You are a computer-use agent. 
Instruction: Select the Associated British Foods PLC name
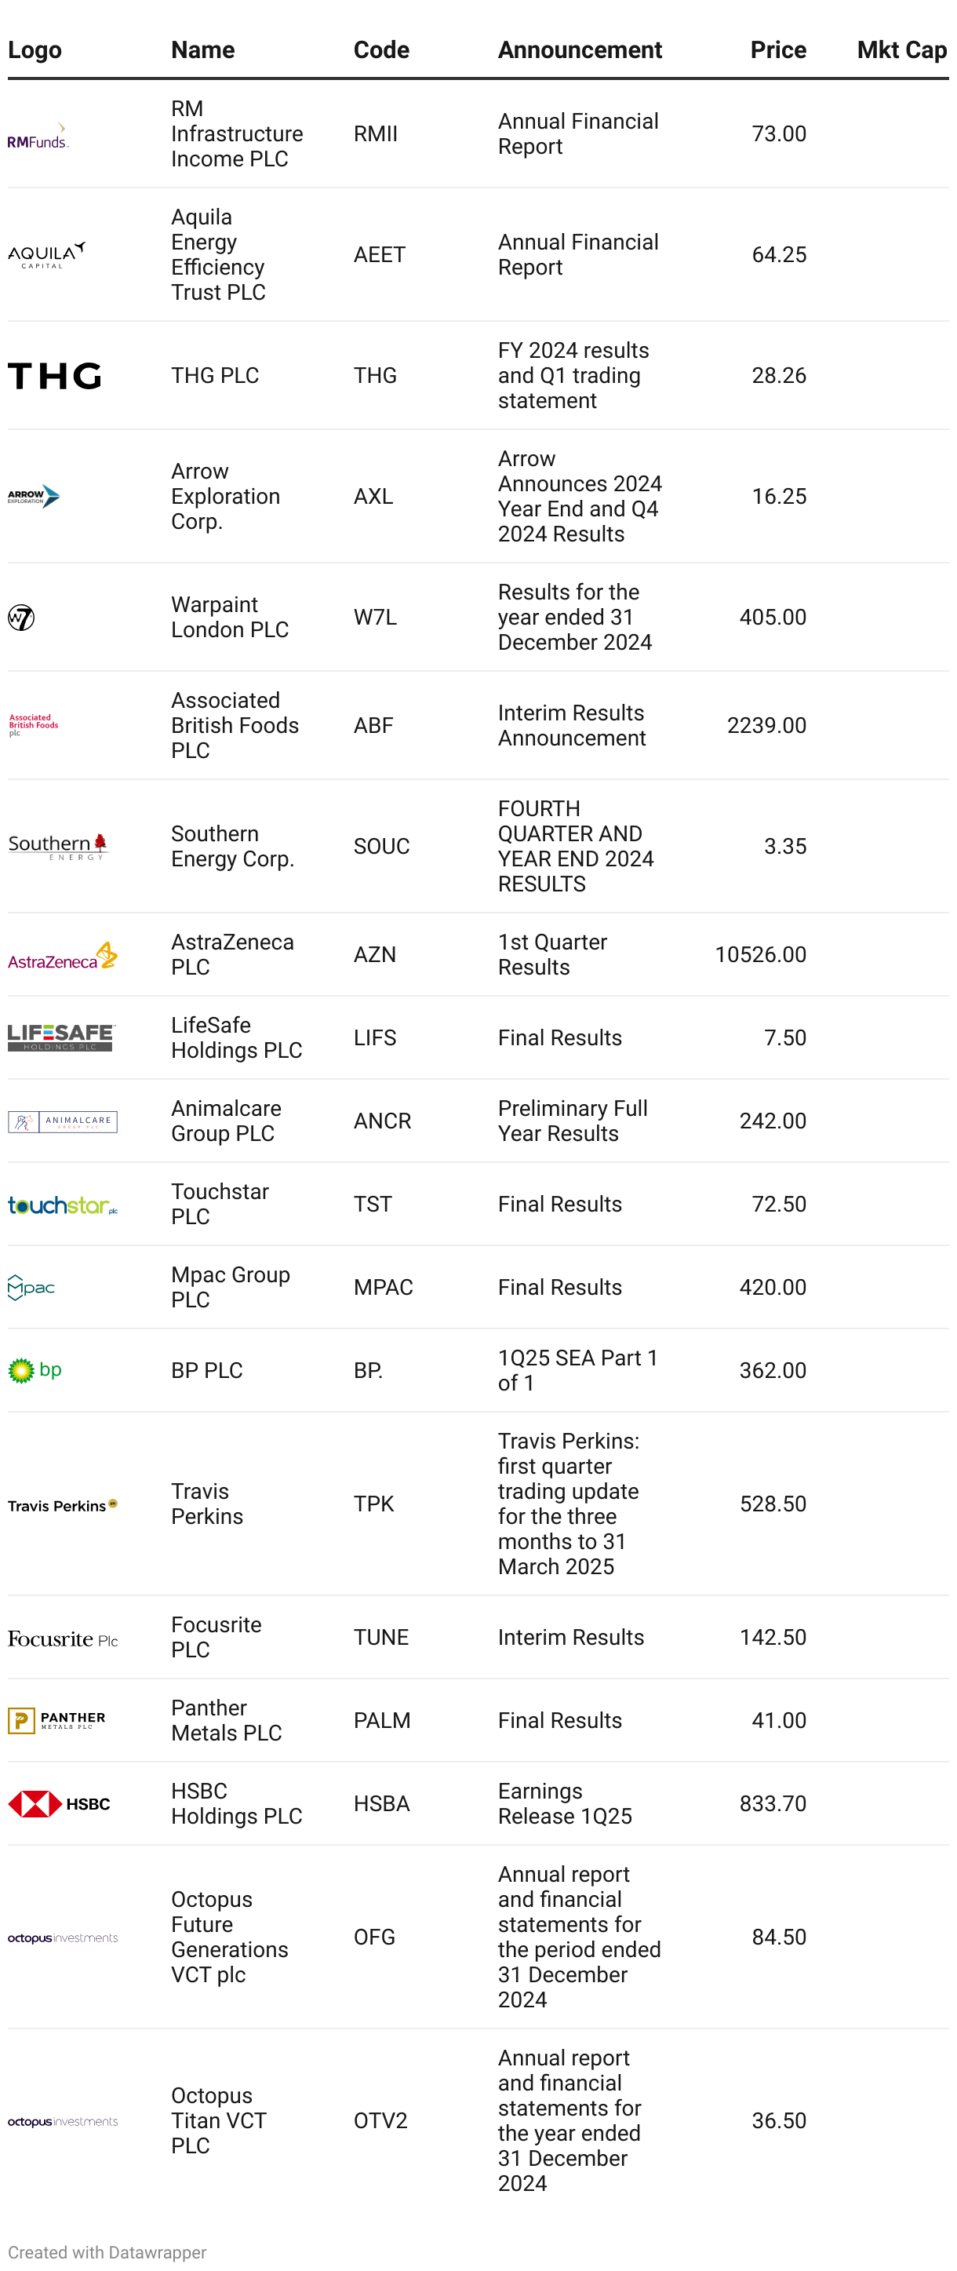click(235, 726)
